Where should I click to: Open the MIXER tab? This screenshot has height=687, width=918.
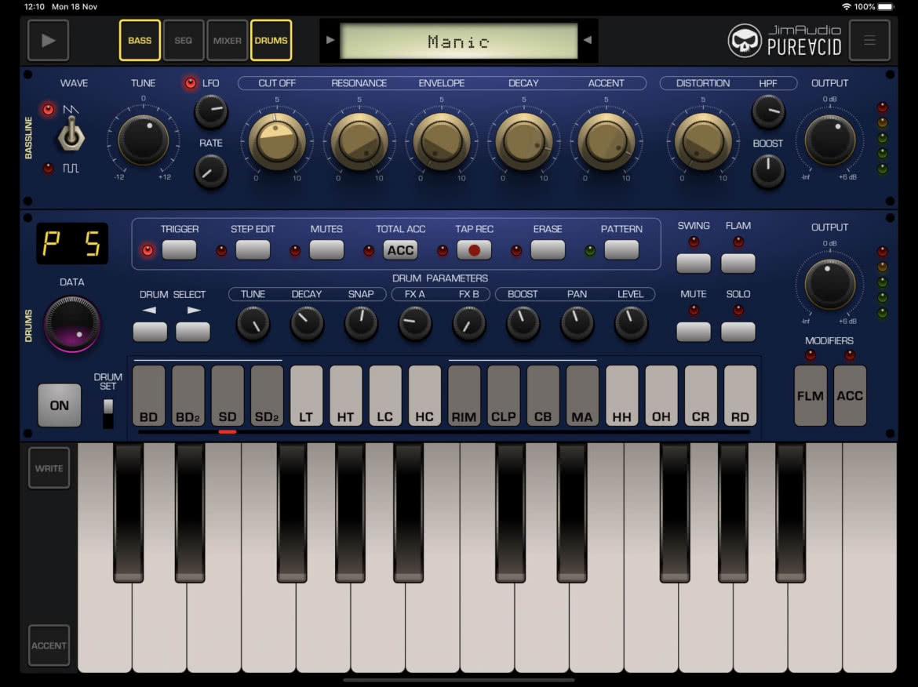click(228, 40)
